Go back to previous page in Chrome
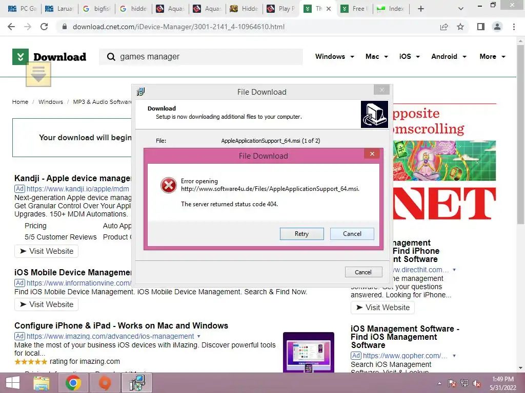The width and height of the screenshot is (525, 393). (11, 27)
